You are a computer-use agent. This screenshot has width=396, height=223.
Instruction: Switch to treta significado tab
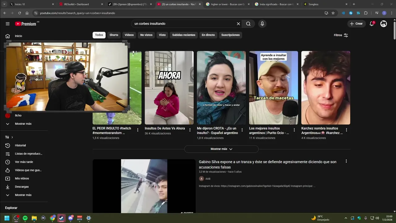(x=277, y=4)
